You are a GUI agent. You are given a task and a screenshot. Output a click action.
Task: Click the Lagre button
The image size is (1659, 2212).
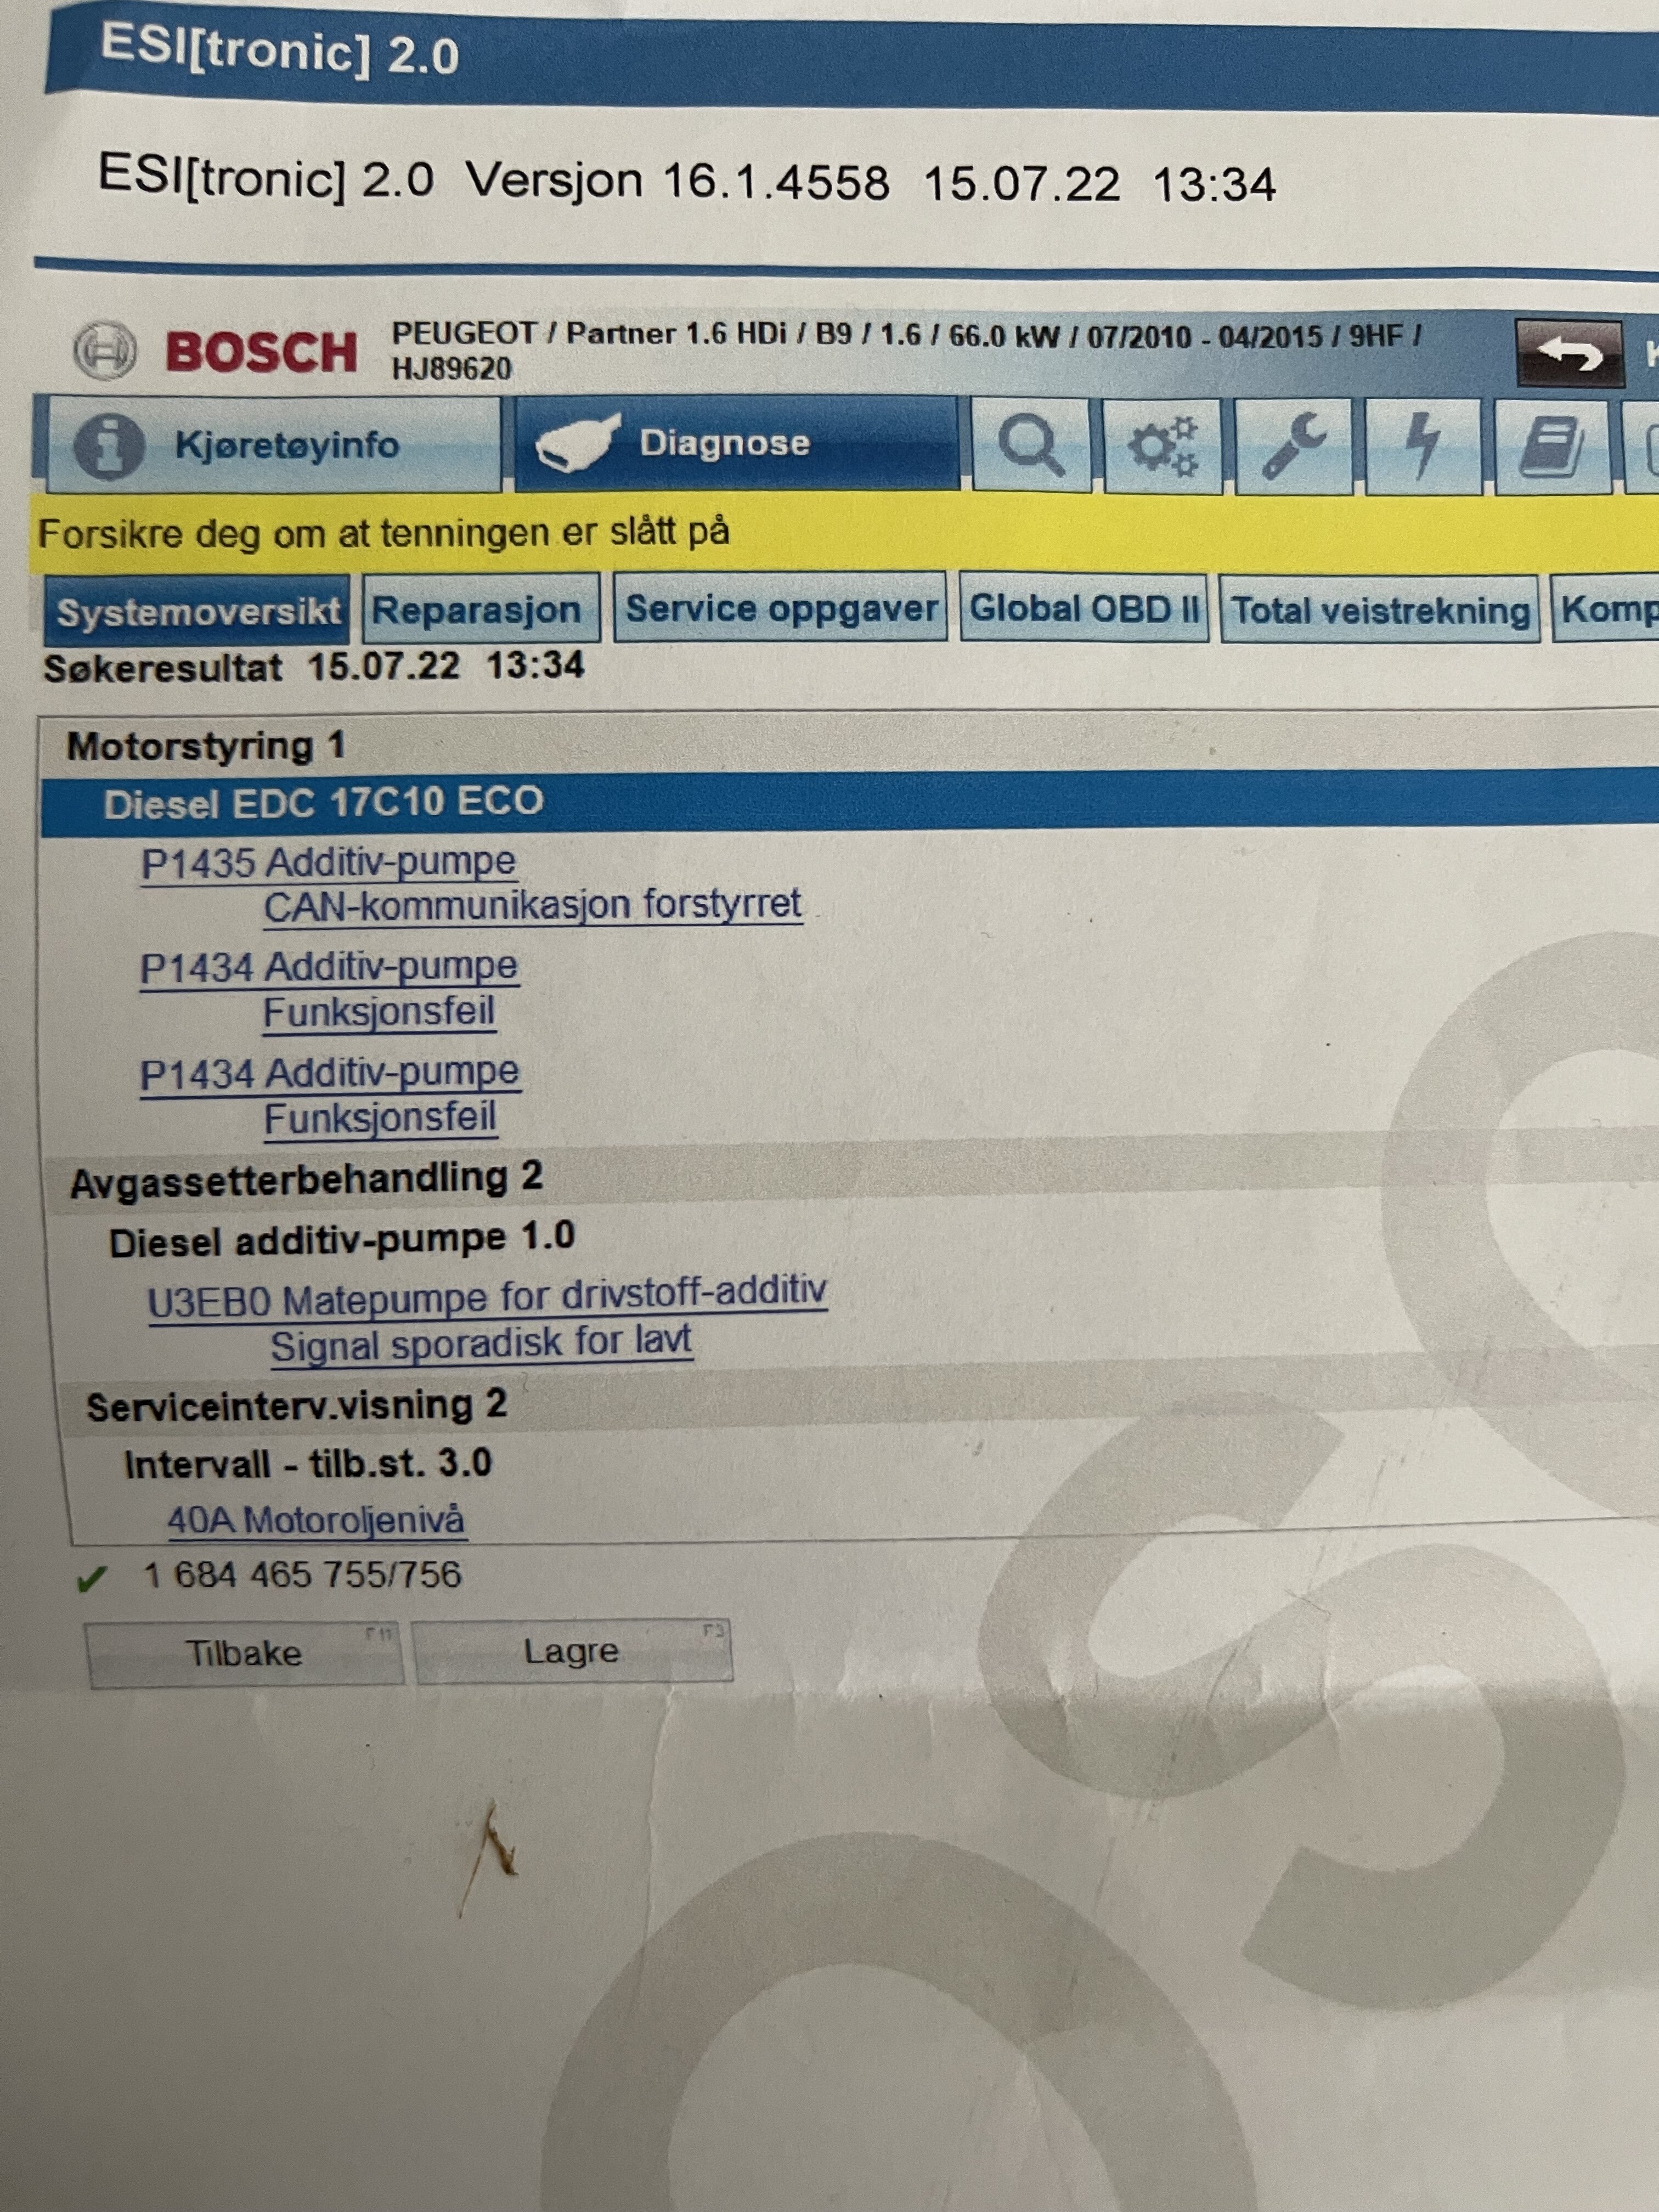(572, 1651)
